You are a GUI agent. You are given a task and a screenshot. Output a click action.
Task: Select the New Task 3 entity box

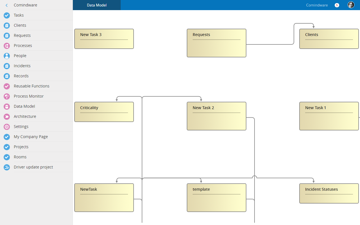click(x=104, y=39)
